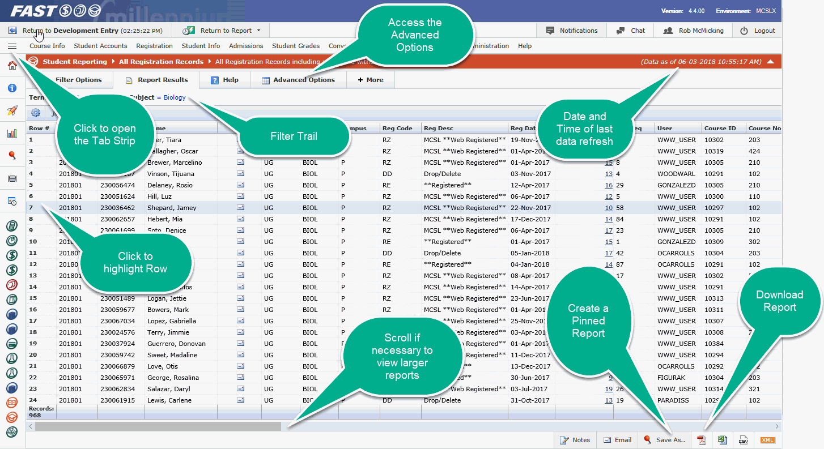824x449 pixels.
Task: Click Save As to create pinned report
Action: (665, 440)
